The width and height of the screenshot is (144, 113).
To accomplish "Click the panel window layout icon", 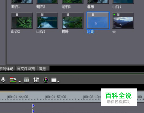I will point(54,80).
